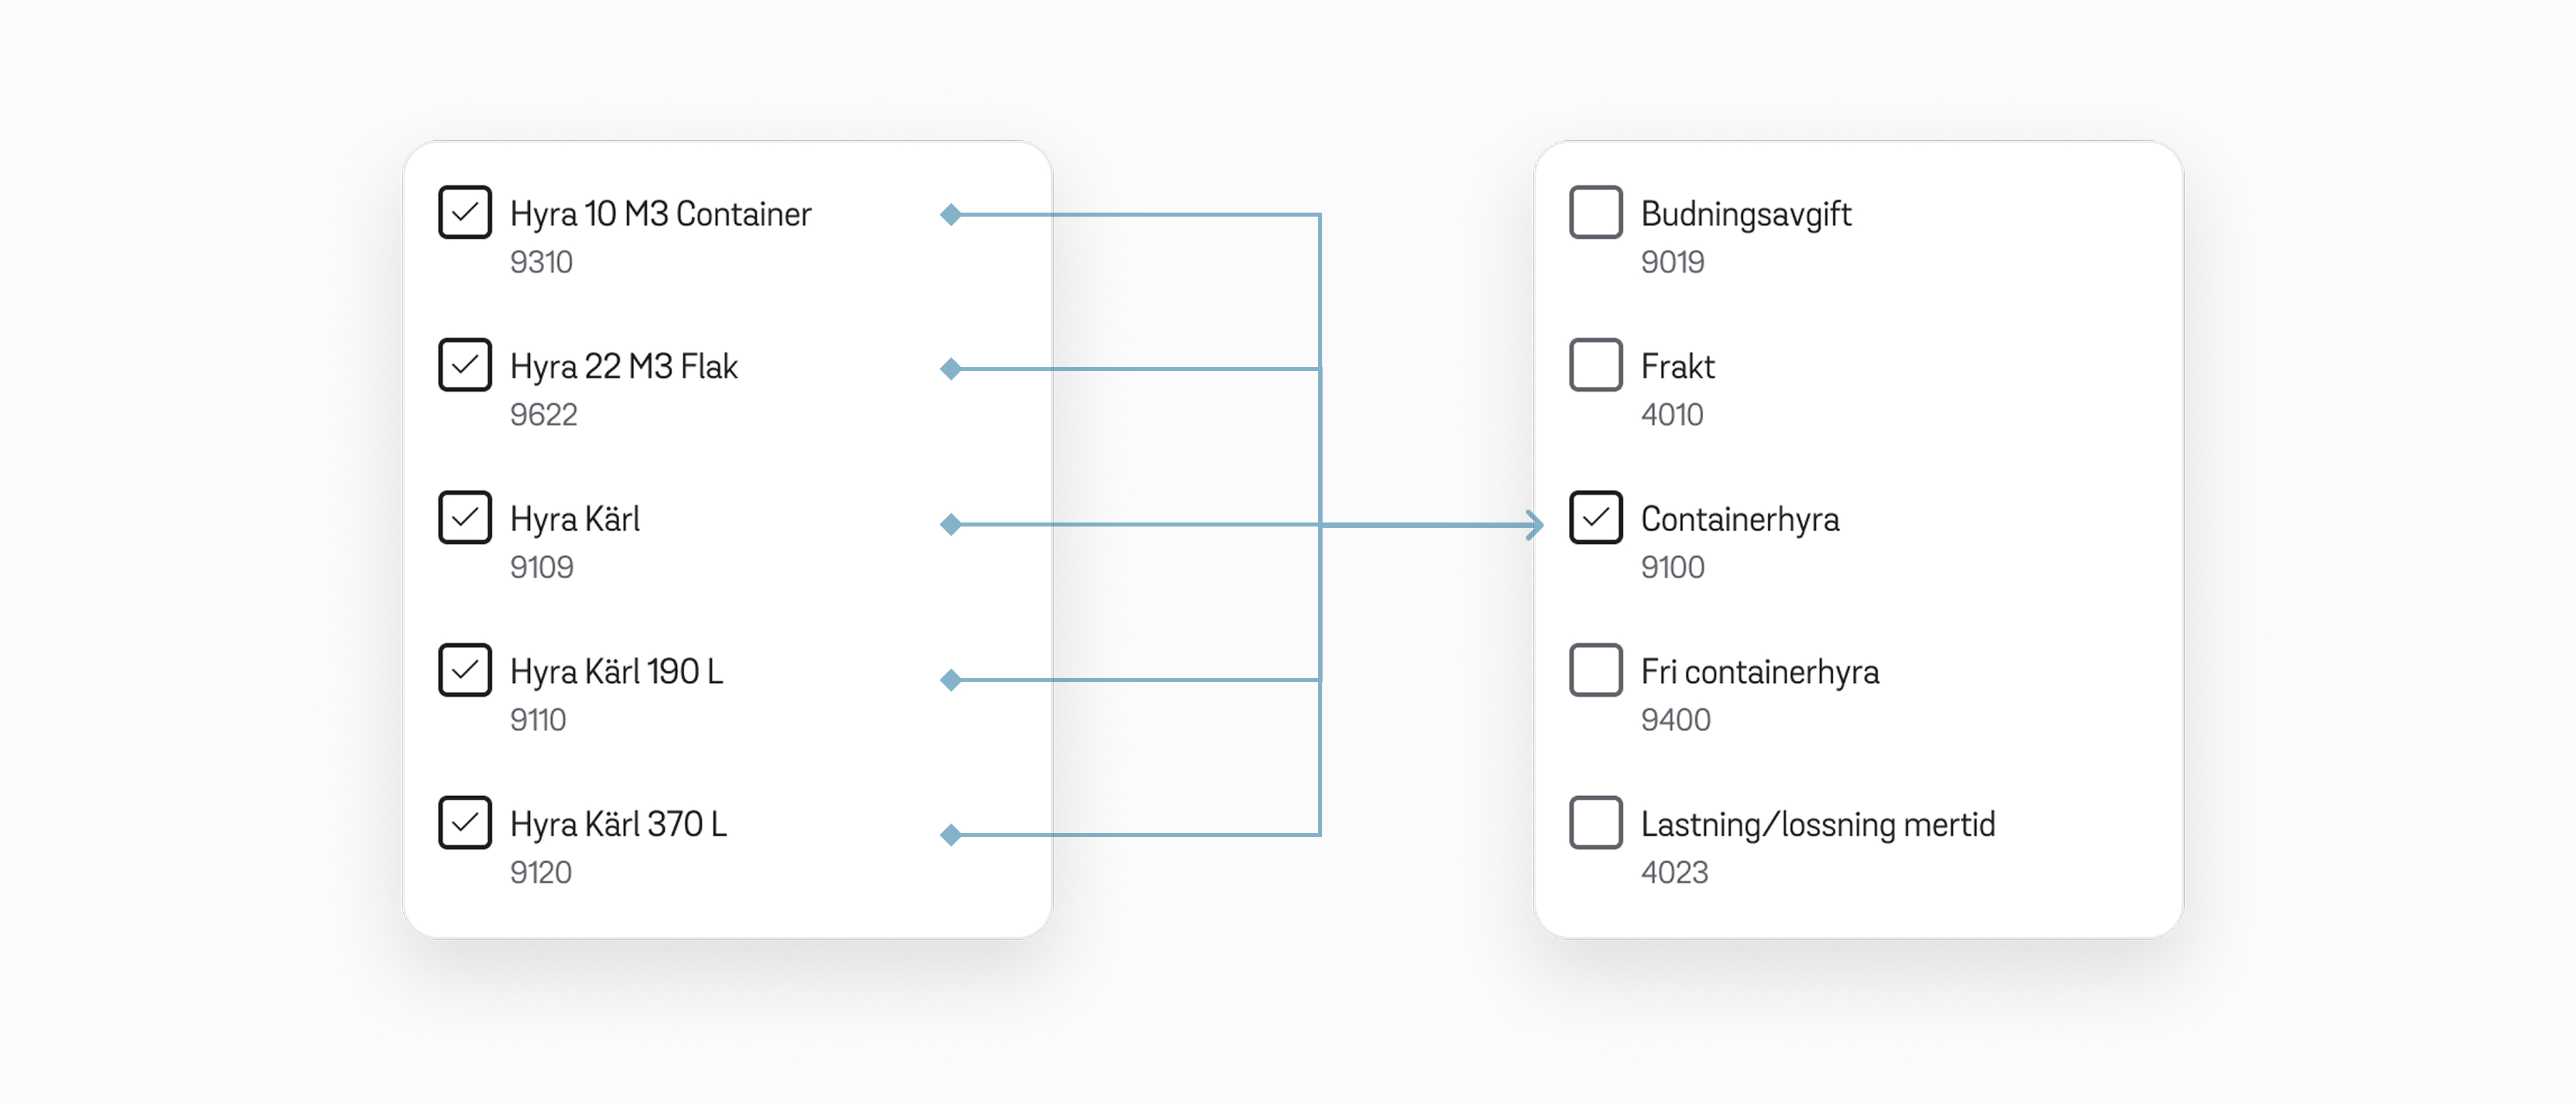This screenshot has height=1104, width=2576.
Task: Click the connector diamond beside Hyra 10 M3 Container
Action: 951,214
